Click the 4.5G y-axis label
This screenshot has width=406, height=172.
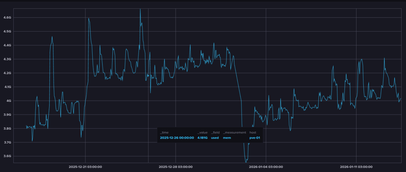pos(7,31)
